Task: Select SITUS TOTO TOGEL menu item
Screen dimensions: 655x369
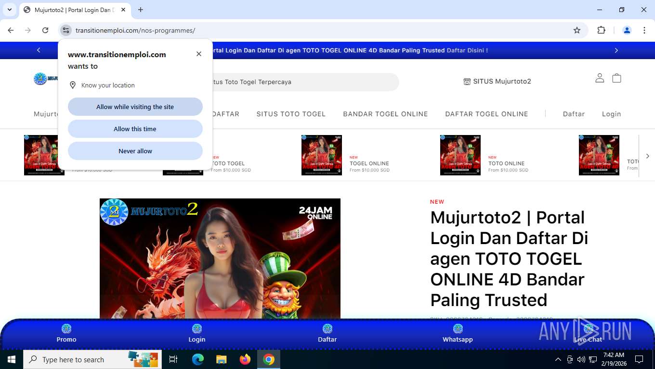Action: pyautogui.click(x=291, y=114)
